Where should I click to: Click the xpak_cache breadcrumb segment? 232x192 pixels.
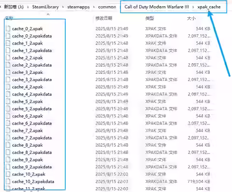209,7
